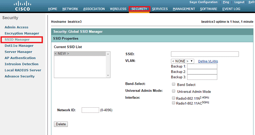The height and width of the screenshot is (135, 255).
Task: Open the SERVICES tab
Action: pos(160,9)
